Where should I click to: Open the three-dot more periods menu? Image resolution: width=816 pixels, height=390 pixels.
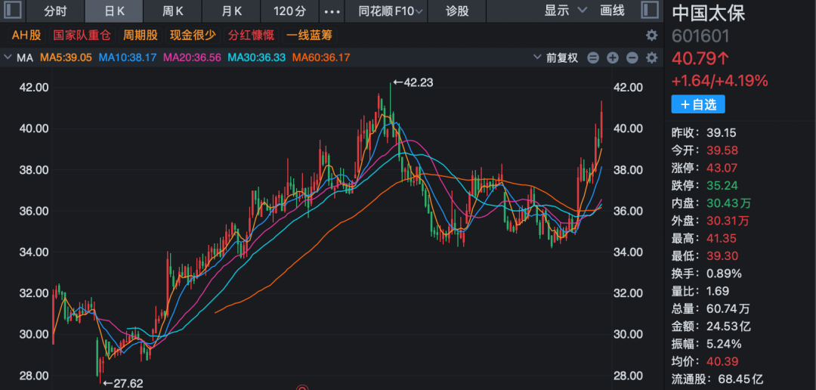click(331, 11)
